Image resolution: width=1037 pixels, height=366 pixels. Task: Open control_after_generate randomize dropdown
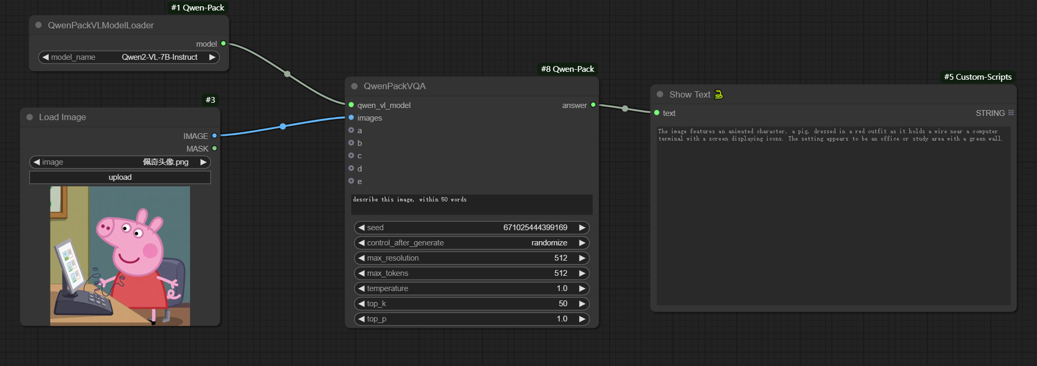point(472,243)
